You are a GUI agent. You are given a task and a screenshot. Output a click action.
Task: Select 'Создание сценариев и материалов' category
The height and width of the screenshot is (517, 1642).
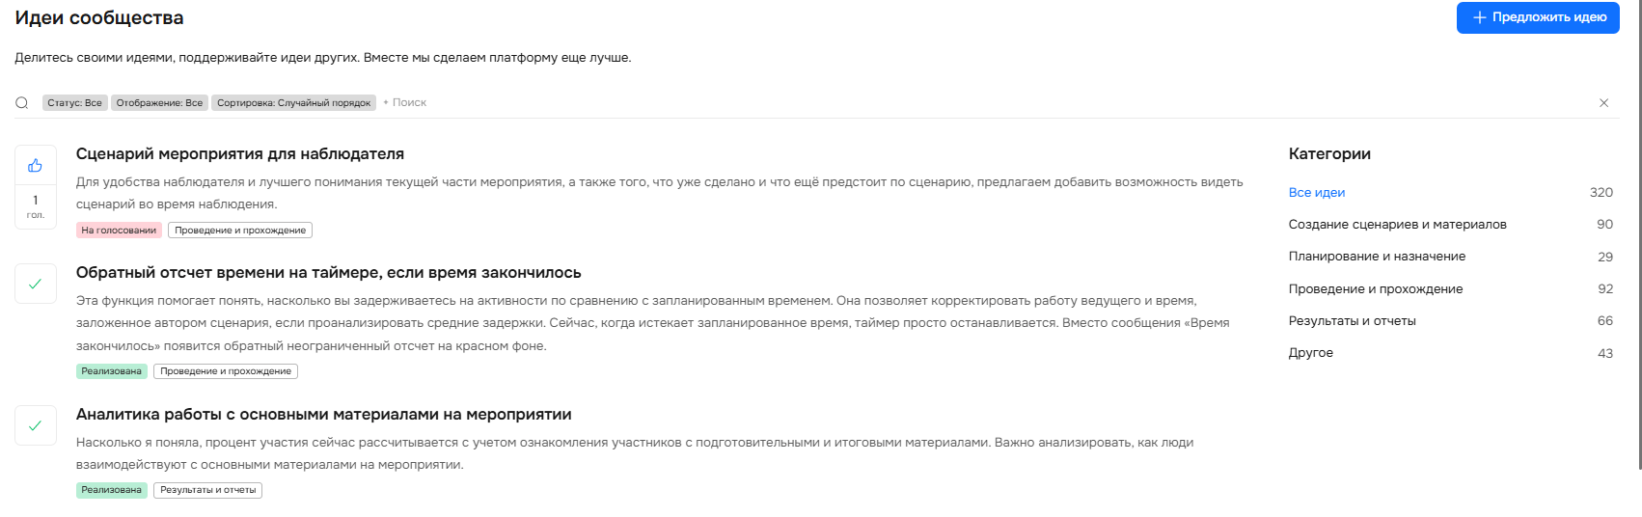coord(1397,225)
